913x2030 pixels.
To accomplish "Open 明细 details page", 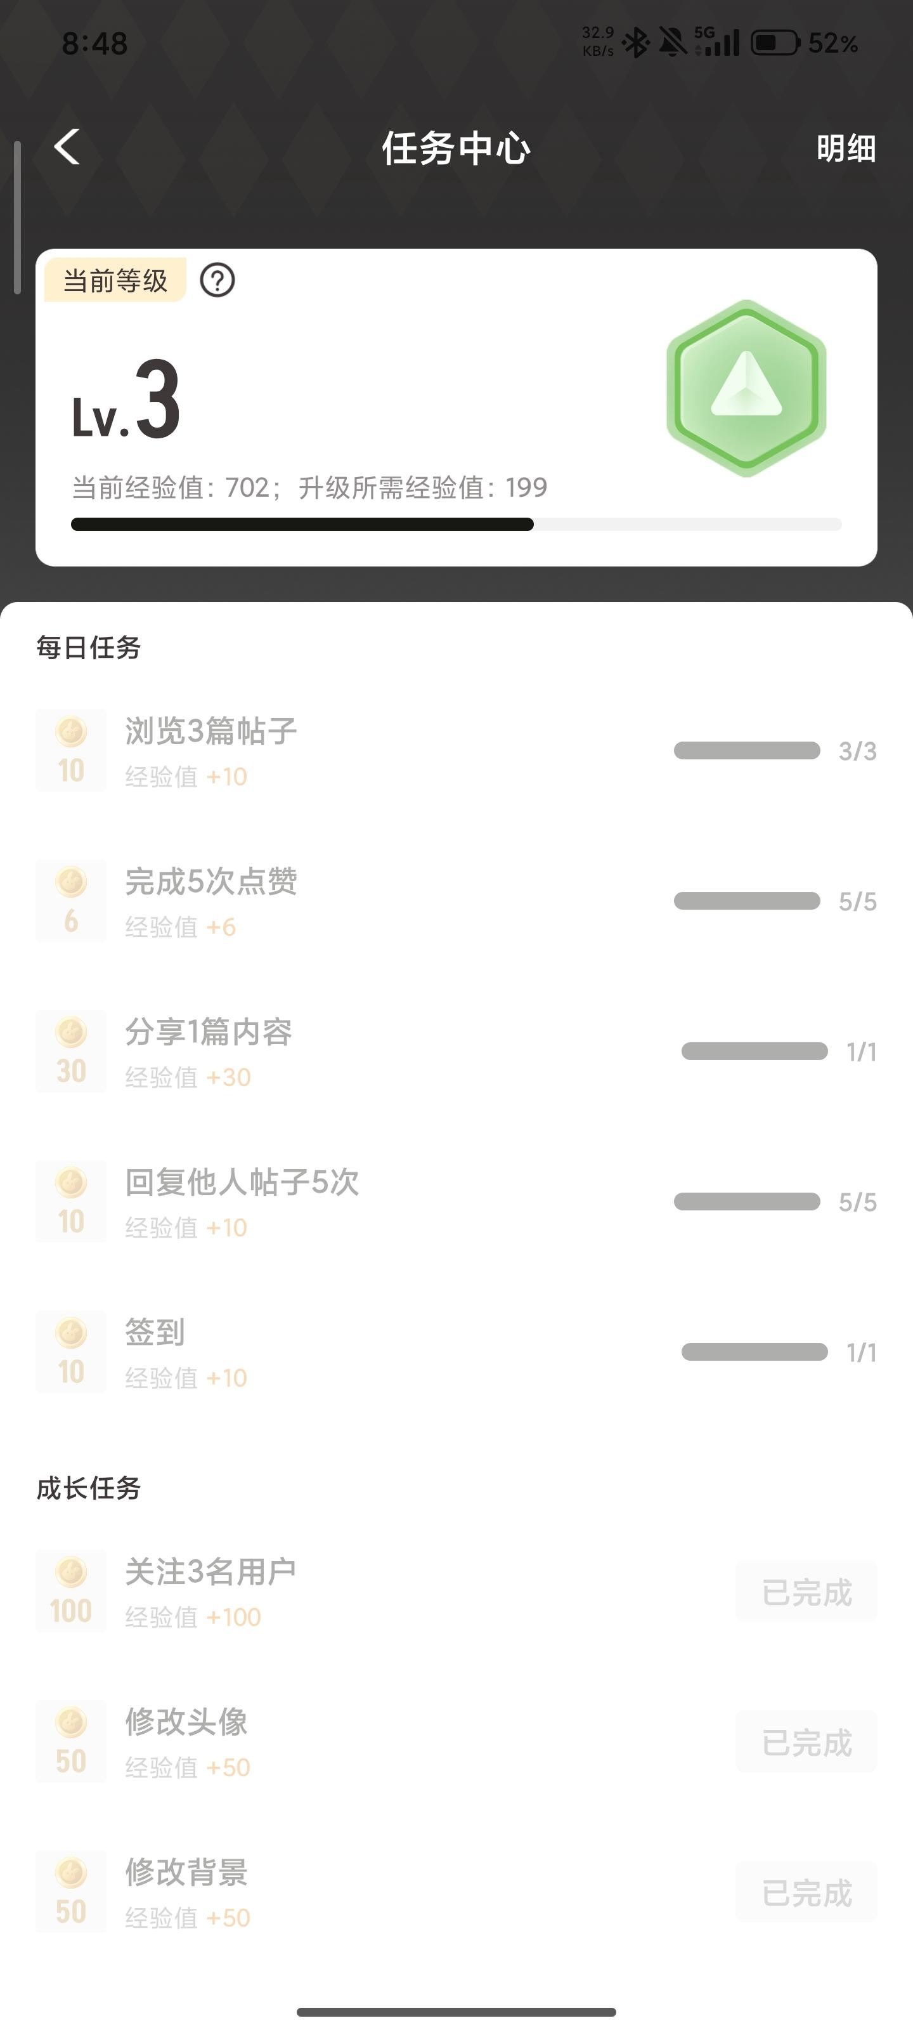I will (x=845, y=148).
